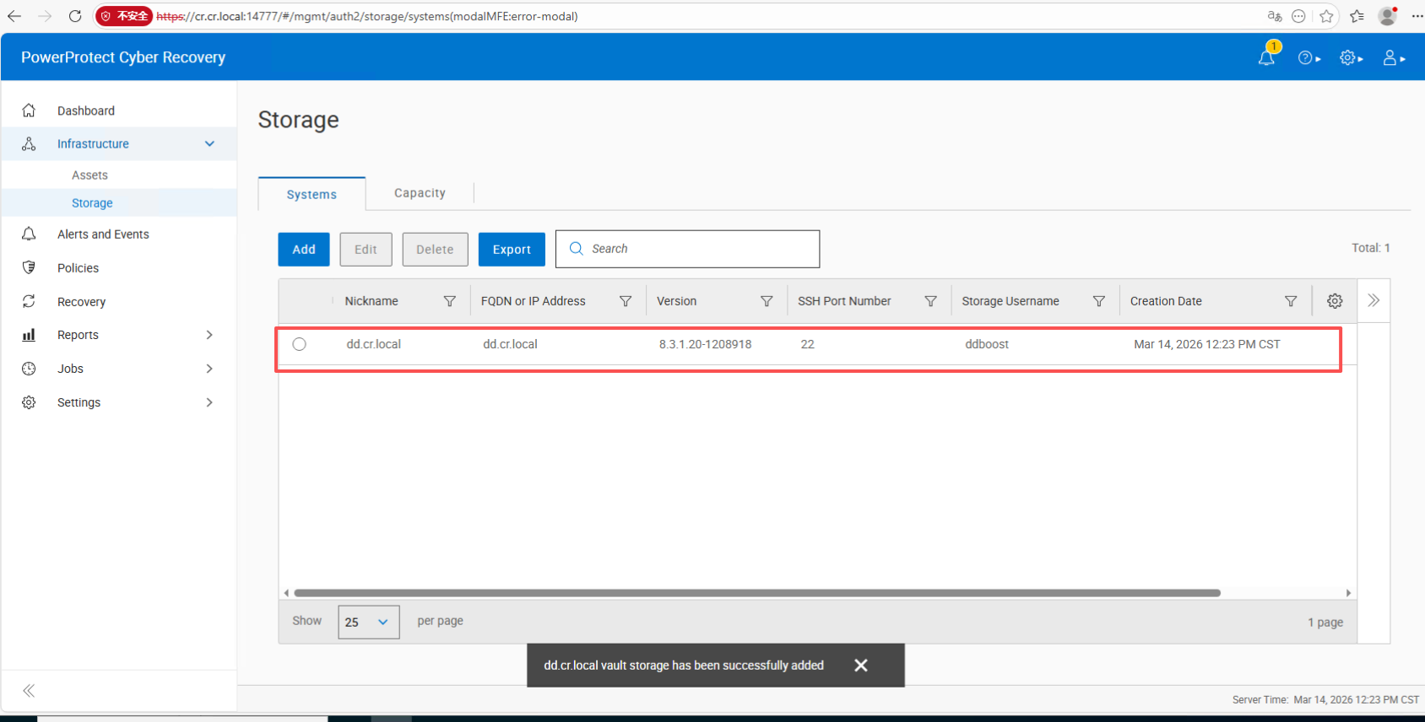Click the Jobs clock icon
This screenshot has width=1425, height=722.
[x=29, y=369]
